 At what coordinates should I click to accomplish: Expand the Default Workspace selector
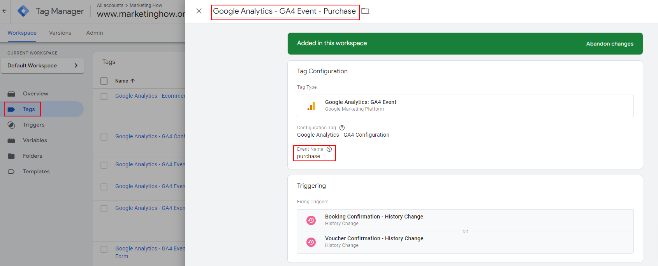pyautogui.click(x=42, y=65)
